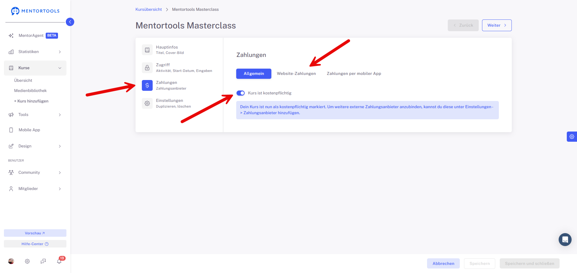This screenshot has width=577, height=273.
Task: Click the Design pencil icon
Action: pos(11,146)
